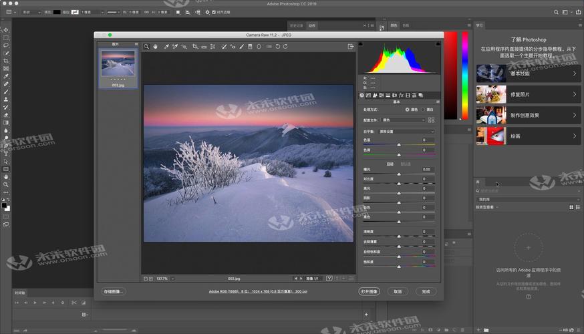Select the Hand tool in Camera Raw toolbar
584x334 pixels.
tap(155, 47)
